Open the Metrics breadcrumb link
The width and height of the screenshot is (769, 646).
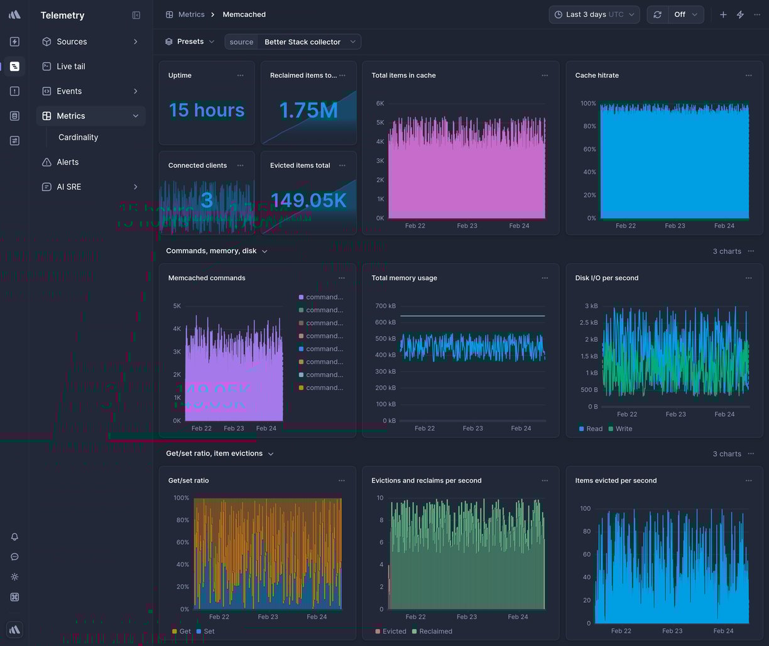click(191, 14)
